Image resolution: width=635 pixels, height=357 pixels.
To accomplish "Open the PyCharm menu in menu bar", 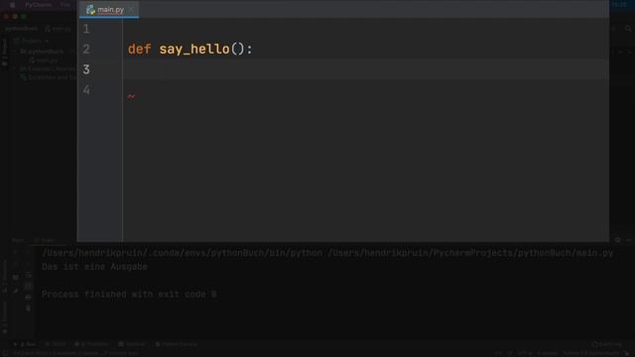I will 38,5.
